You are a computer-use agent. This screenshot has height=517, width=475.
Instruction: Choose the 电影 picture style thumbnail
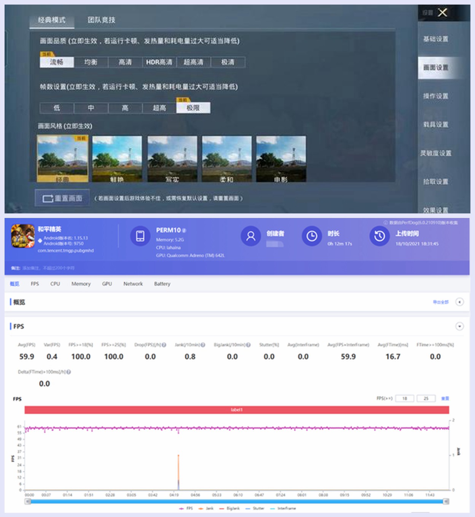281,159
